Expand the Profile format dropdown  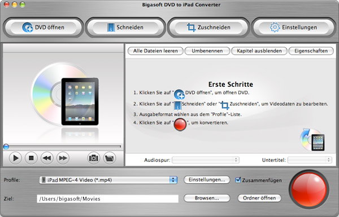click(x=108, y=180)
